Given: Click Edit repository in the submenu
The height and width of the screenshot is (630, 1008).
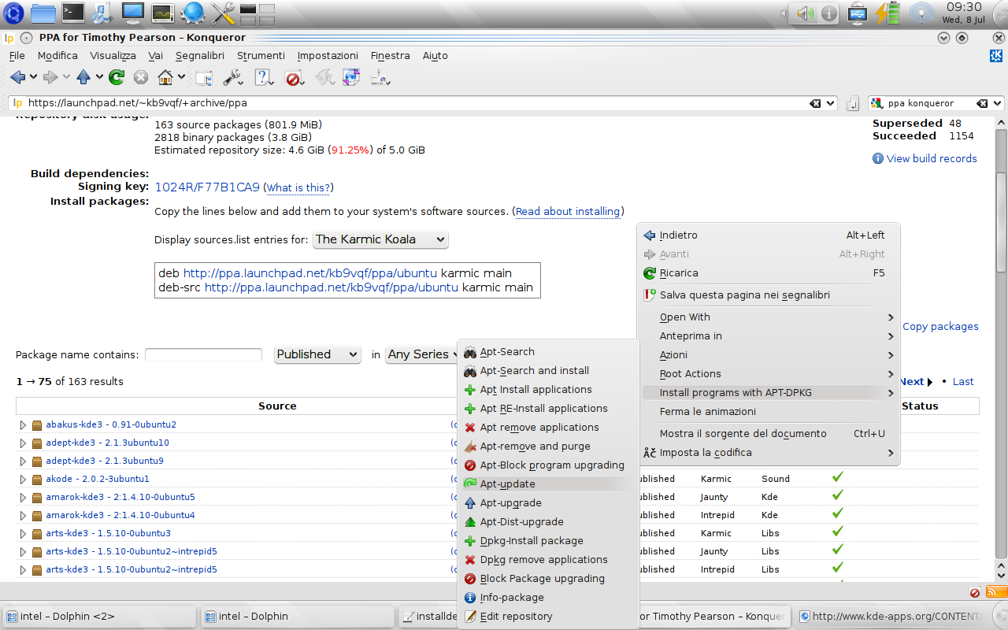Looking at the screenshot, I should click(548, 617).
